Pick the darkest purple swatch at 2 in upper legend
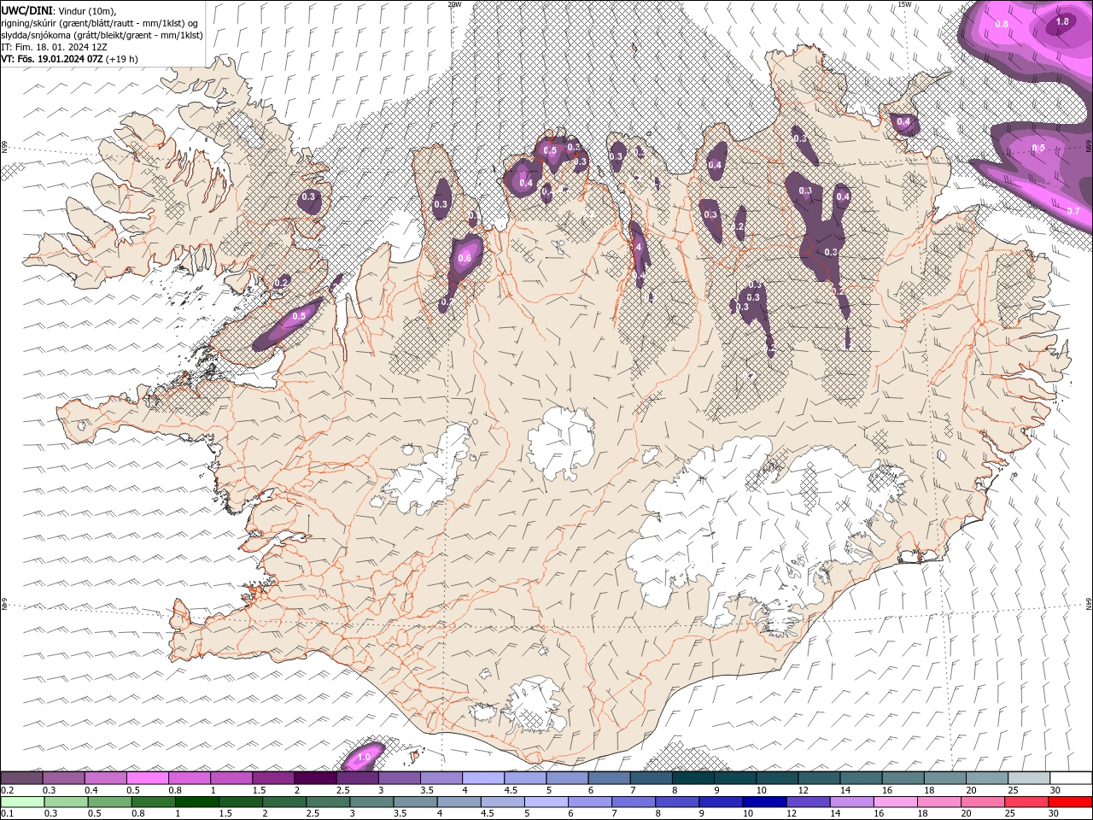Screen dimensions: 1093x820 click(315, 777)
